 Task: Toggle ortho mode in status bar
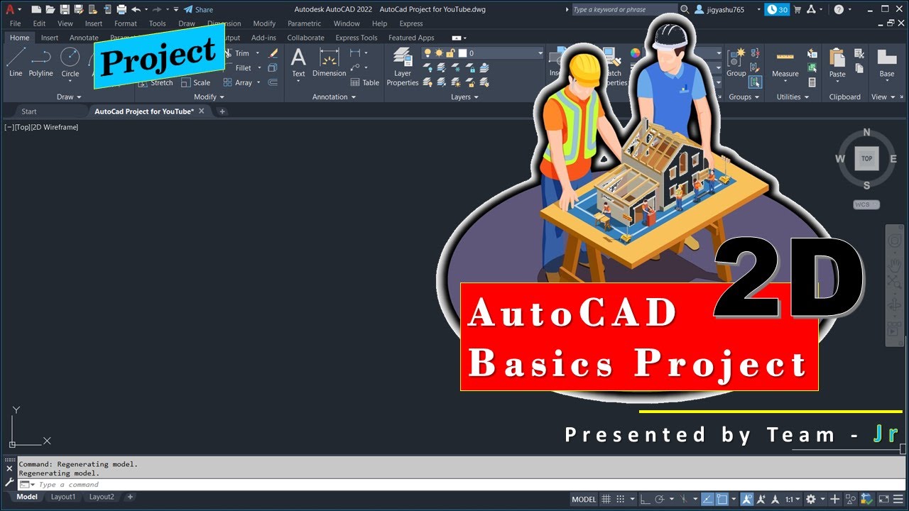[x=644, y=499]
